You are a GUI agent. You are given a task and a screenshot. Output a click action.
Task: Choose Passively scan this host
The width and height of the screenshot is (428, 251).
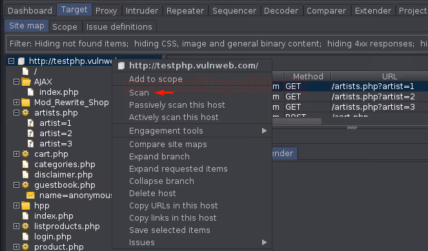click(192, 105)
